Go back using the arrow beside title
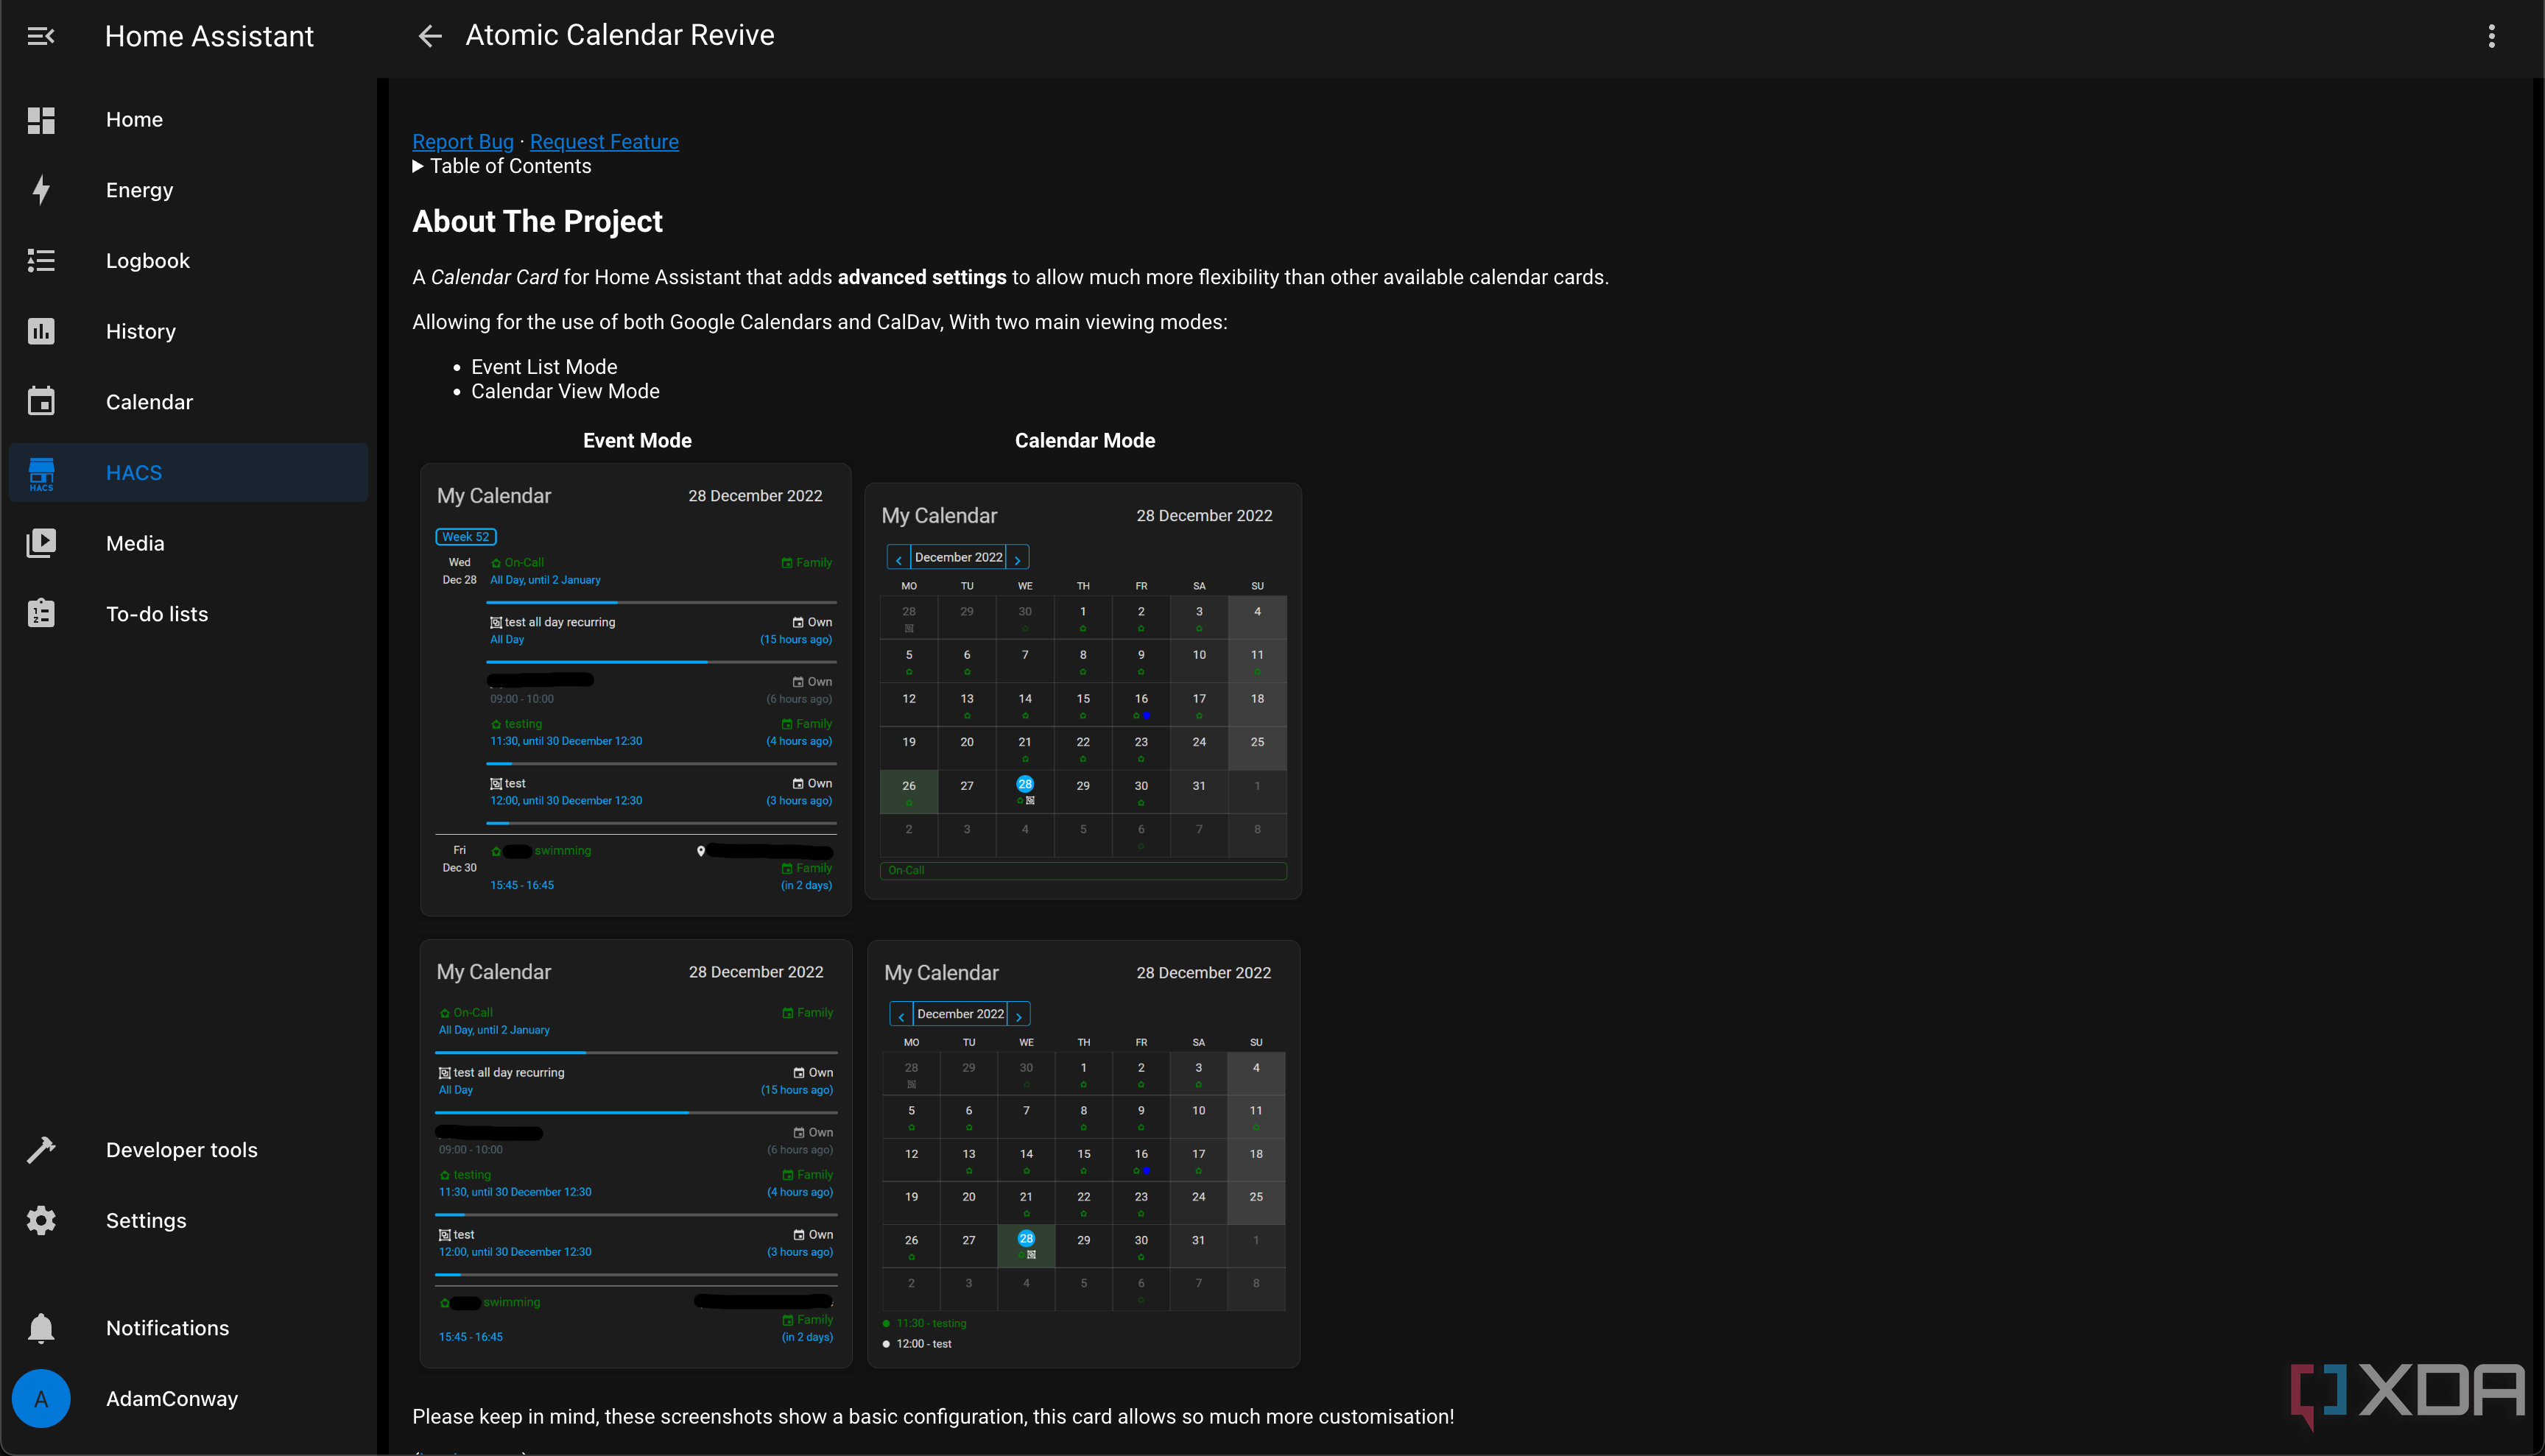2545x1456 pixels. pos(430,36)
